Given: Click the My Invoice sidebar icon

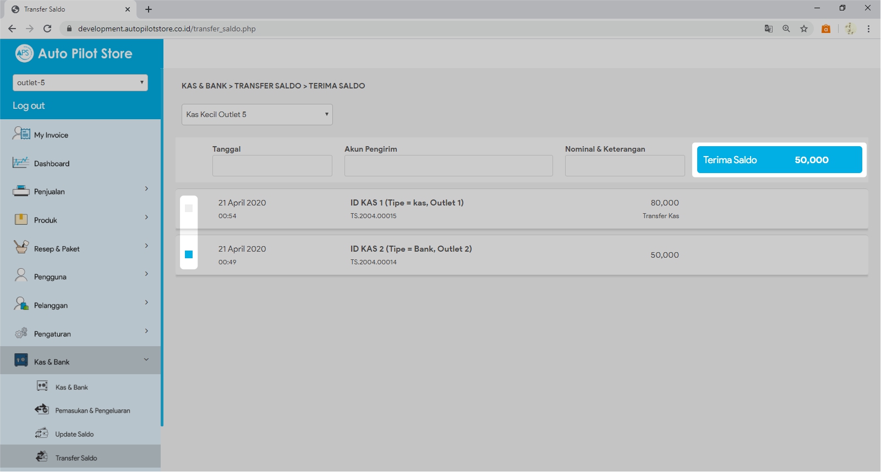Looking at the screenshot, I should click(21, 134).
